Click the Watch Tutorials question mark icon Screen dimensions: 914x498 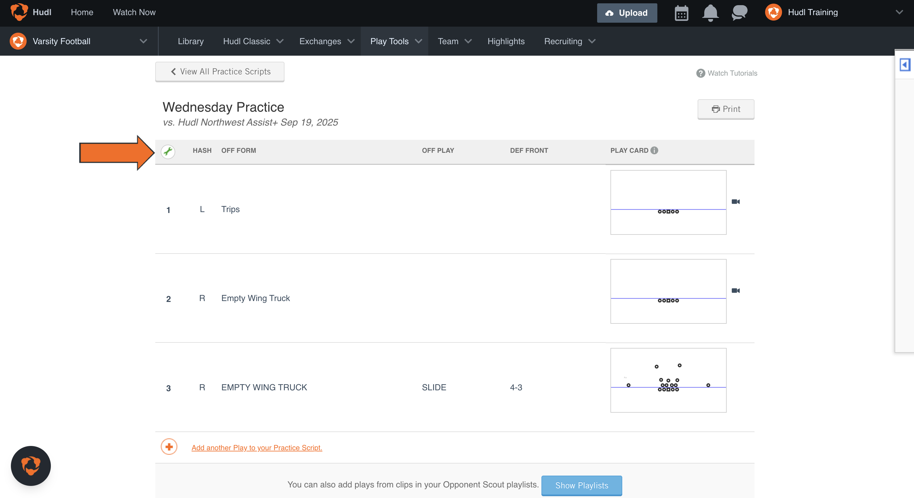coord(700,74)
